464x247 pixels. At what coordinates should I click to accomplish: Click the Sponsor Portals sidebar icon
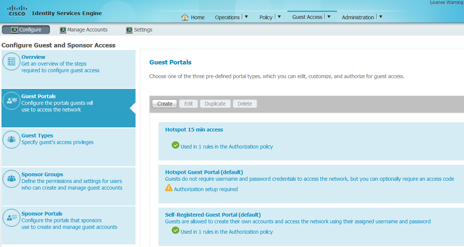coord(11,218)
